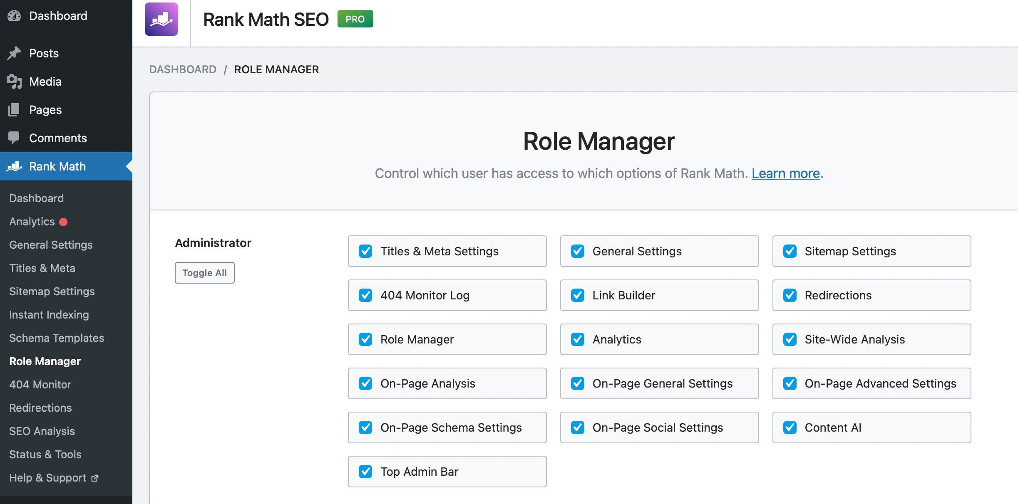
Task: Click the Rank Math dashboard icon
Action: point(162,17)
